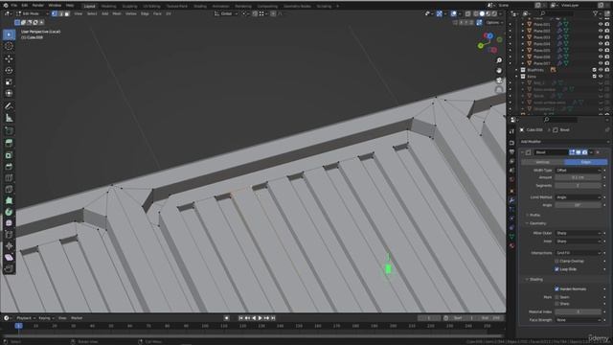Collapse the Shading section
Image resolution: width=613 pixels, height=345 pixels.
(535, 279)
